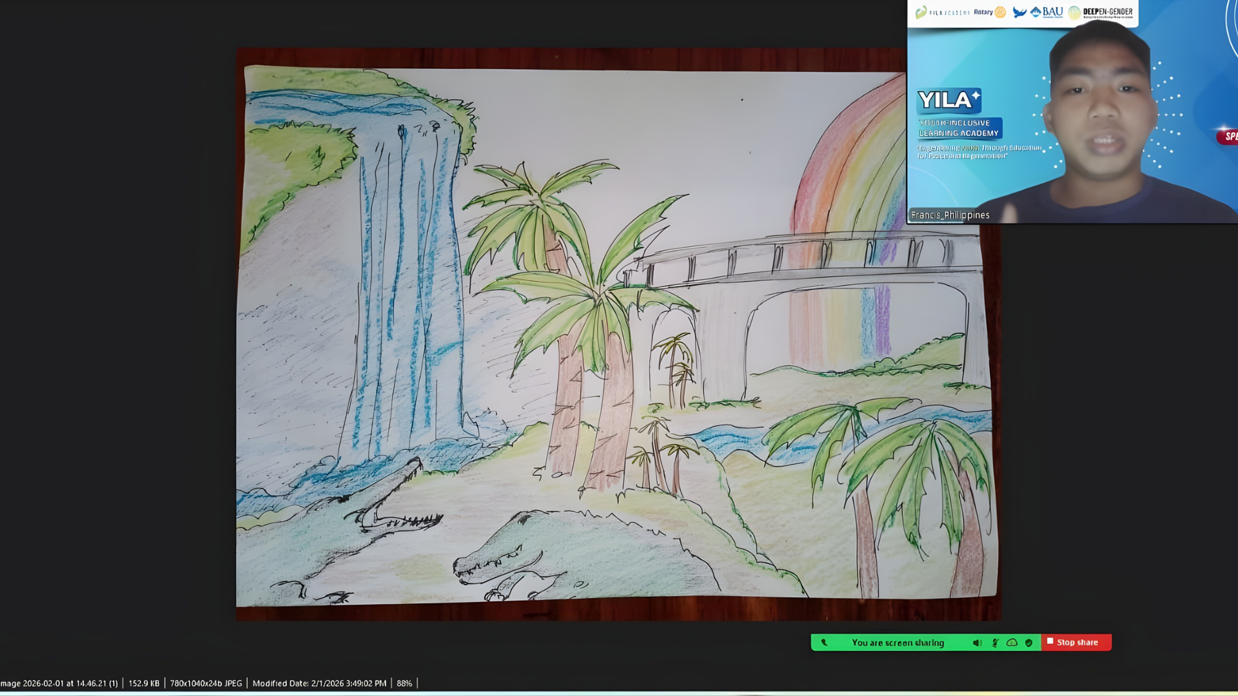Click the Modified Date status field
Screen dimensions: 1238x696
click(x=319, y=683)
